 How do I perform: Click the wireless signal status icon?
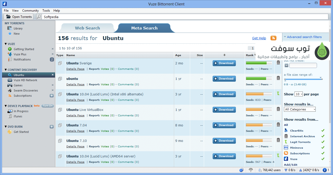pos(251,170)
